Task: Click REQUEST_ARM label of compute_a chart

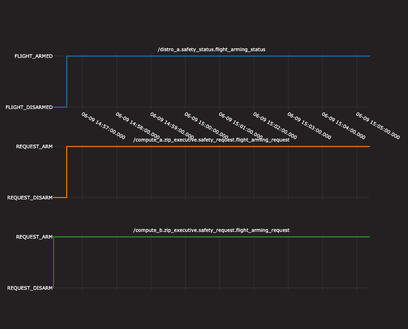Action: coord(35,147)
